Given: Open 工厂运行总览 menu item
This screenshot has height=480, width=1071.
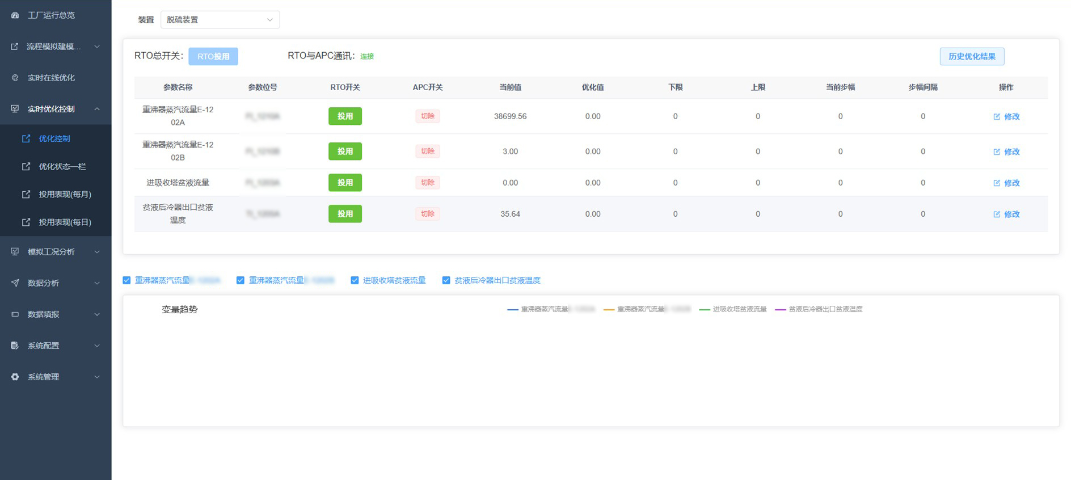Looking at the screenshot, I should [x=56, y=15].
